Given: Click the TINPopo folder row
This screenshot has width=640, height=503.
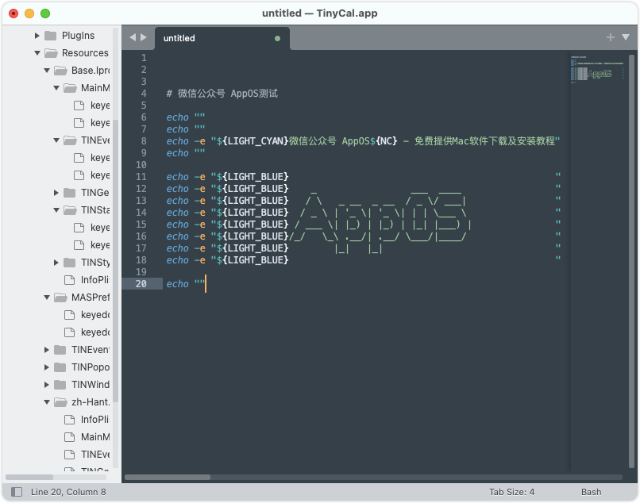Looking at the screenshot, I should tap(77, 367).
